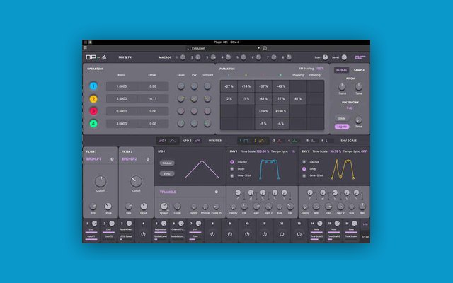Image resolution: width=453 pixels, height=283 pixels.
Task: Select ENV 2 One-Shot radio button
Action: 304,175
